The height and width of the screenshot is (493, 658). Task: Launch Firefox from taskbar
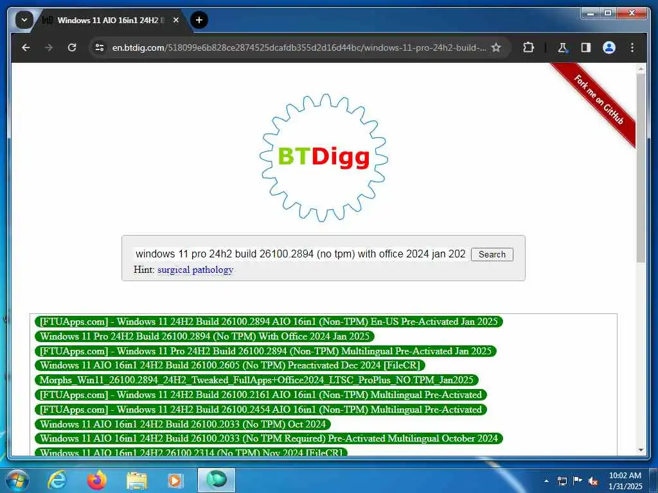pyautogui.click(x=97, y=480)
